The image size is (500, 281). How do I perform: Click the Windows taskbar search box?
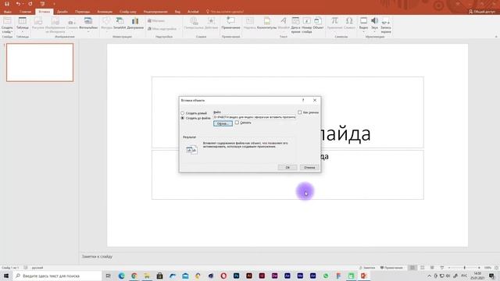(57, 276)
